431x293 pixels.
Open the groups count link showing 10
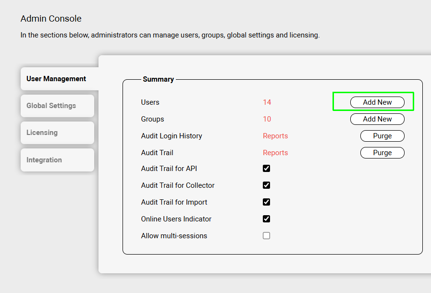267,119
